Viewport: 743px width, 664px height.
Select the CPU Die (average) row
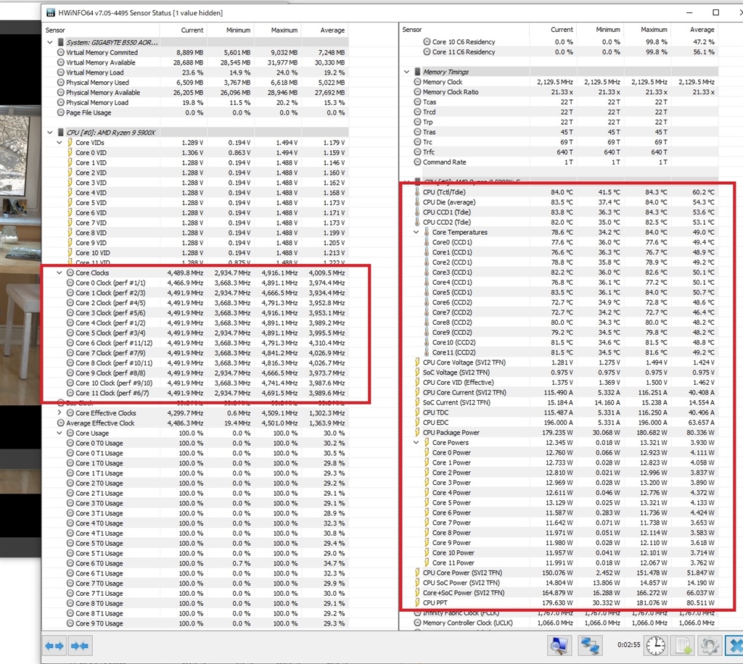(x=559, y=202)
